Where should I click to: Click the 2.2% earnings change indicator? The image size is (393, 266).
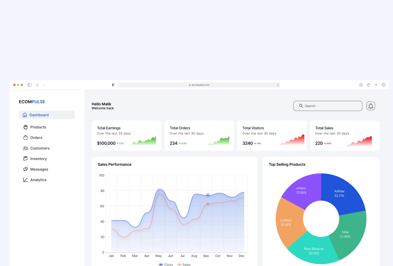pyautogui.click(x=120, y=144)
